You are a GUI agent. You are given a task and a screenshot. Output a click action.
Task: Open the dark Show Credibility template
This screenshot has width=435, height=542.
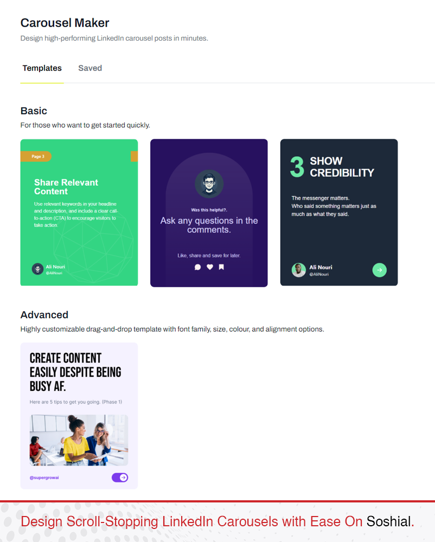(x=339, y=212)
